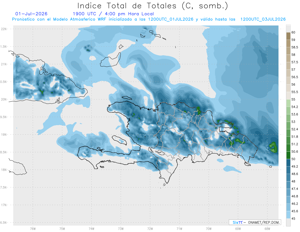
Task: Click the title 'Indice Total de Totales (C, somb.)'
Action: point(152,6)
